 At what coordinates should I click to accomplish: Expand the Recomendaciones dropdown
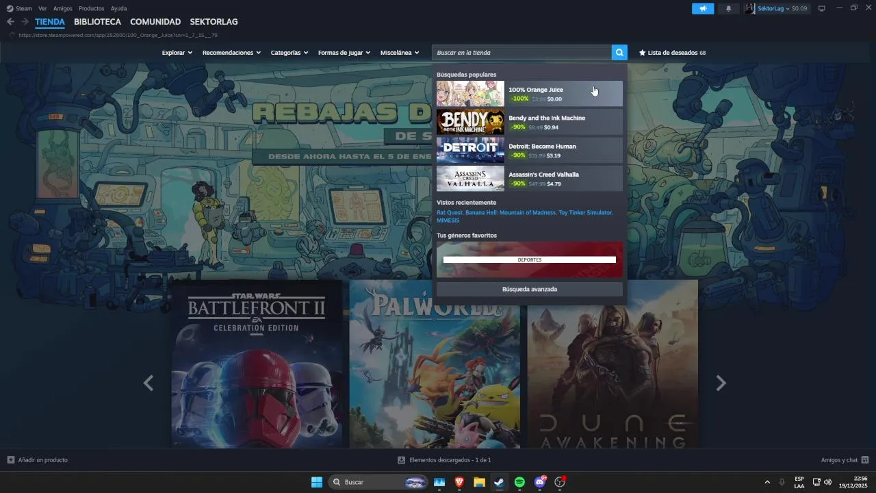tap(231, 53)
